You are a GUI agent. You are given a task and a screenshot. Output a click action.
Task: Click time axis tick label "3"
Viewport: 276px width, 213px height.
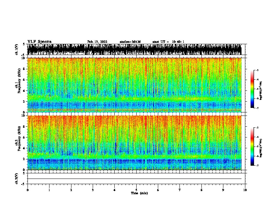[93, 190]
